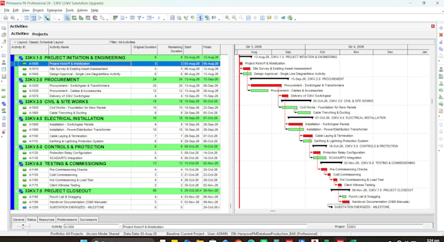
Task: Open the Filter toolbar dropdown arrow
Action: tap(143, 18)
